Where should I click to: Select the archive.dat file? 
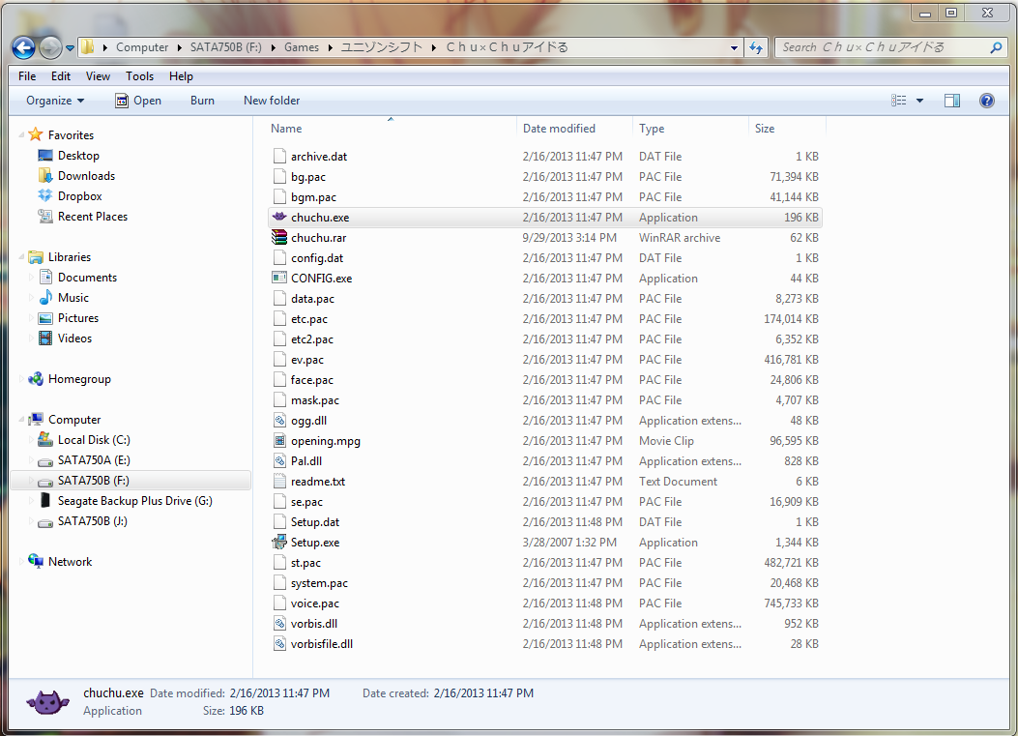pos(545,157)
